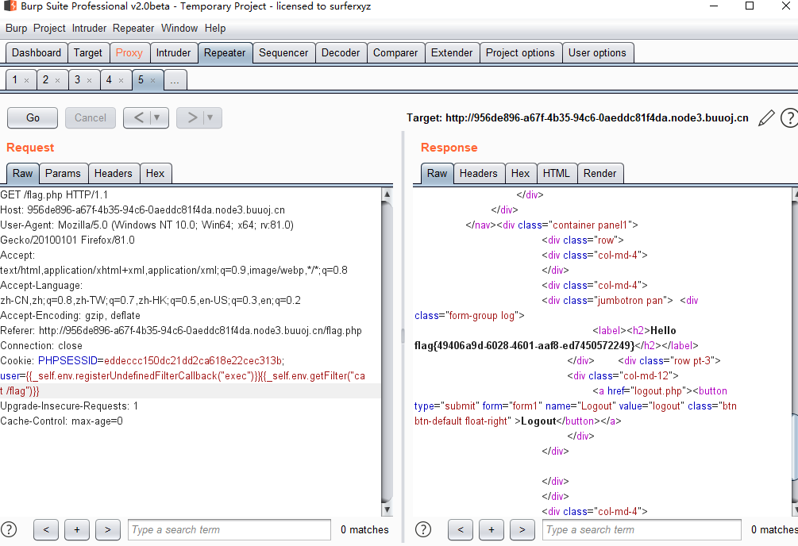798x546 pixels.
Task: Select Repeater tab 3
Action: [x=77, y=80]
